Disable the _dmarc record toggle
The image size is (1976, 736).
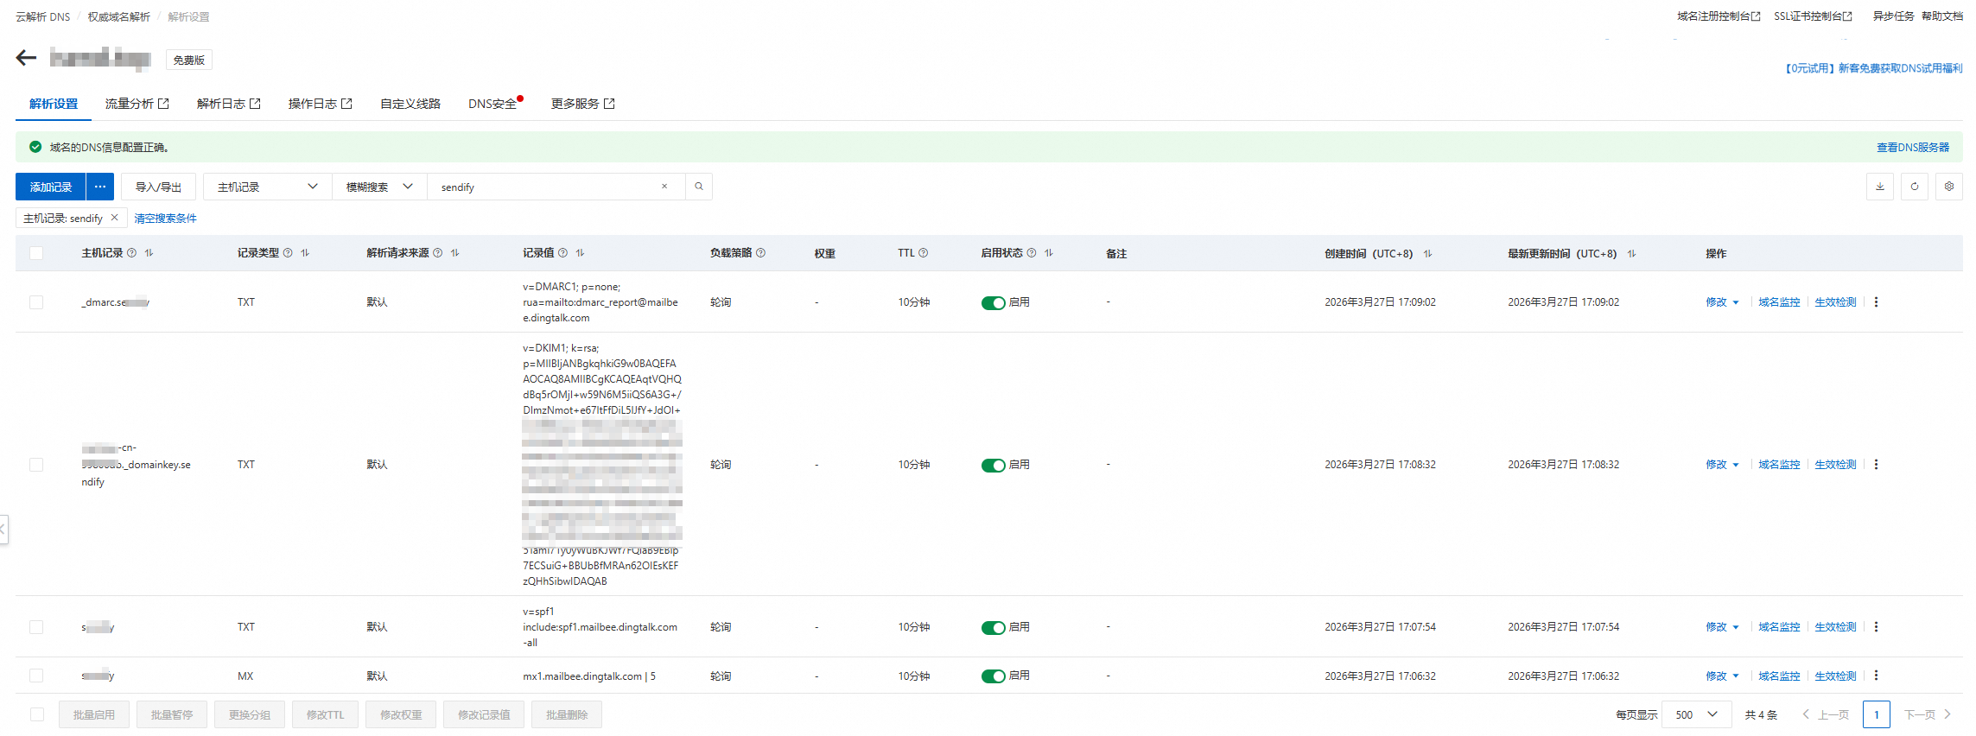[x=993, y=302]
